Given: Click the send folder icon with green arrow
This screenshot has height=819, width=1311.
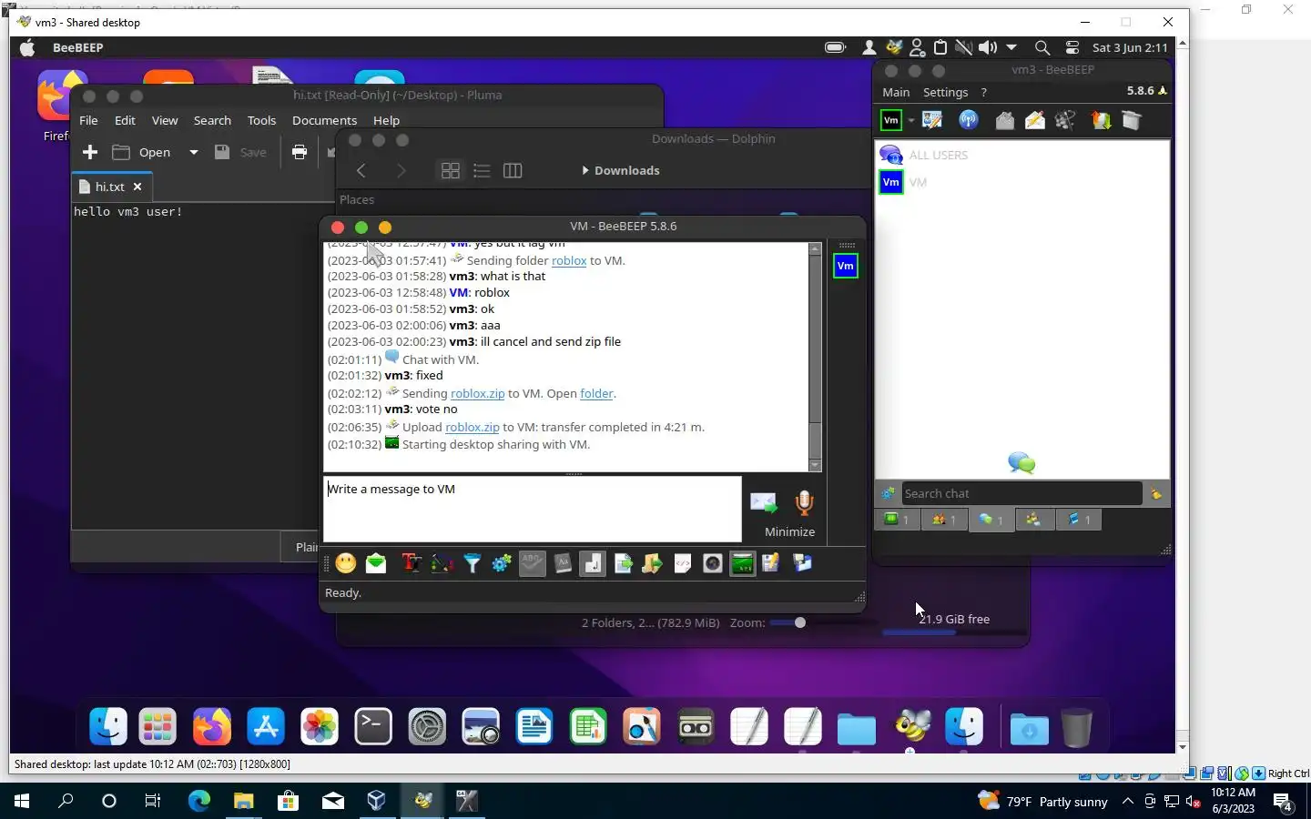Looking at the screenshot, I should [652, 563].
